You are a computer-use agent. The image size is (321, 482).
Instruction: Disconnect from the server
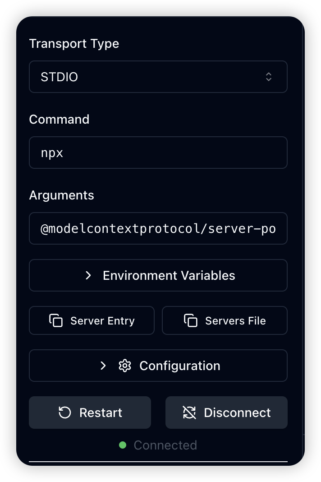tap(226, 412)
